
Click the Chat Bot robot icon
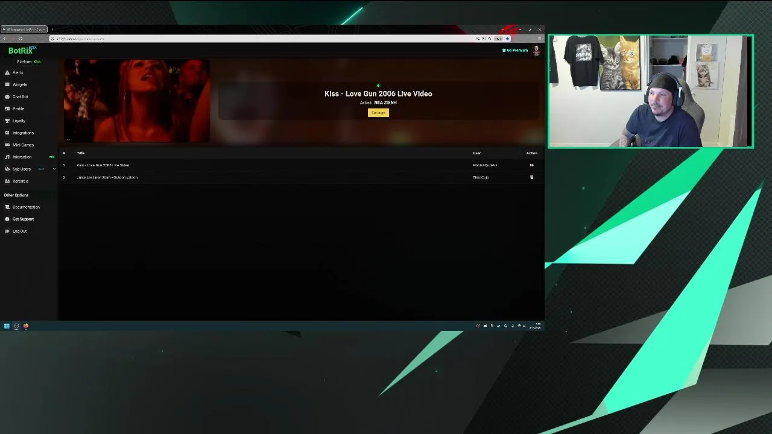pos(7,96)
